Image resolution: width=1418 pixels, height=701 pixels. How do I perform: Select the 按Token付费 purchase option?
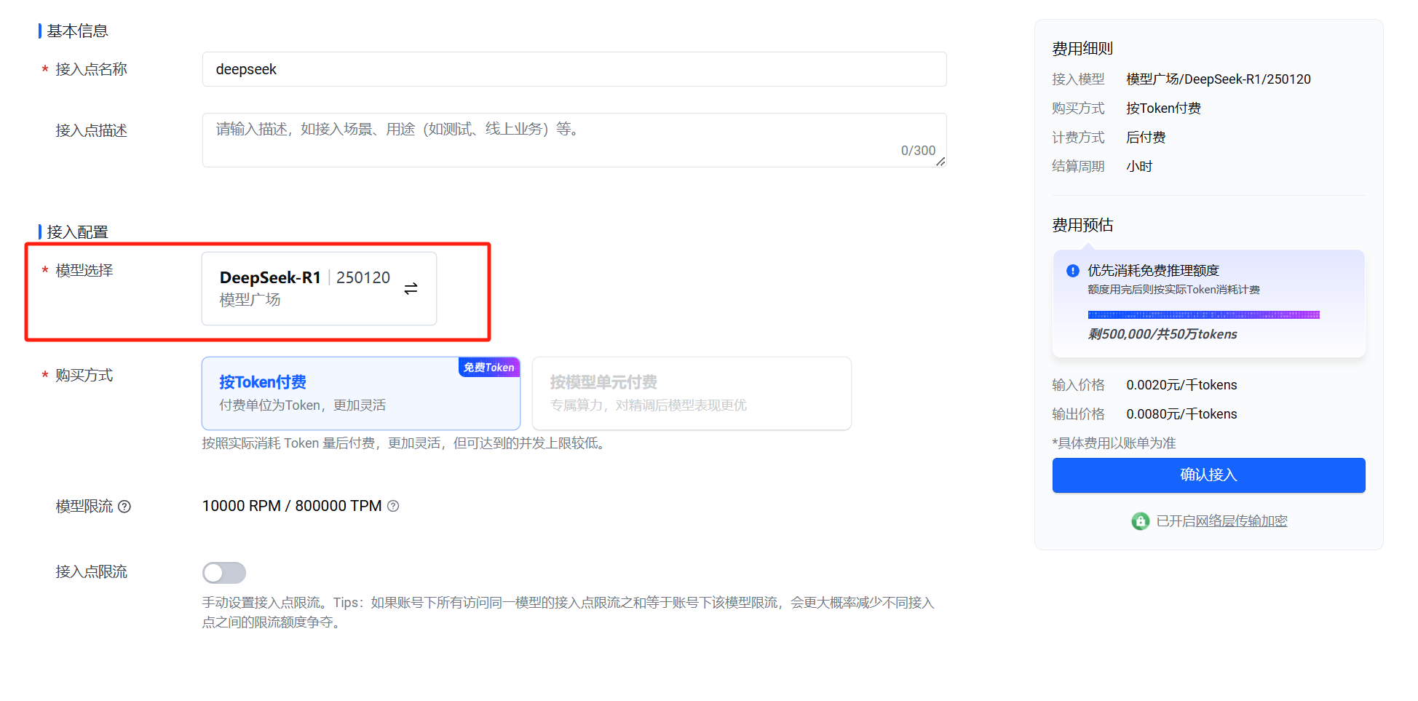pos(360,394)
